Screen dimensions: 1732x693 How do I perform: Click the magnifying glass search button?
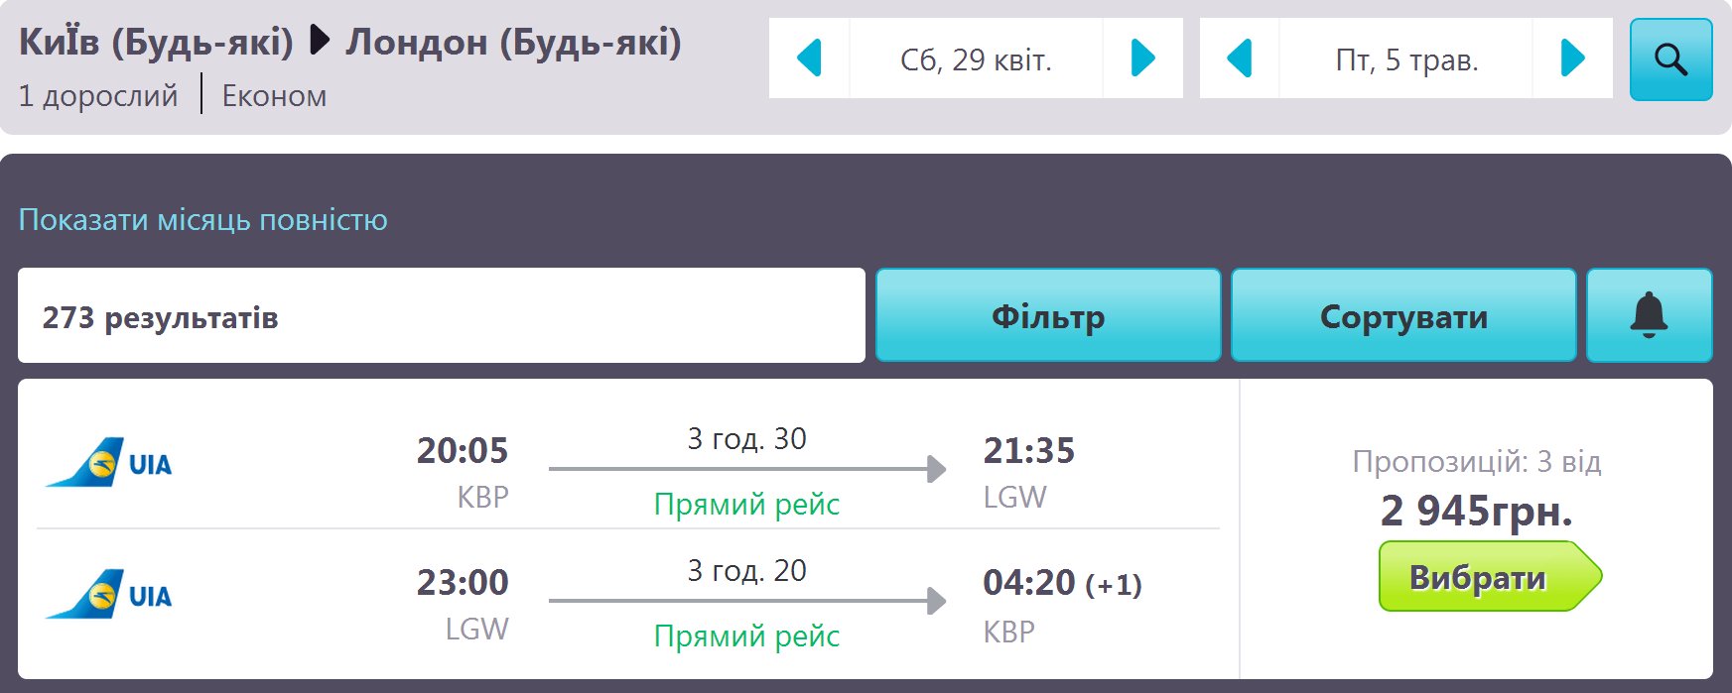pos(1670,59)
